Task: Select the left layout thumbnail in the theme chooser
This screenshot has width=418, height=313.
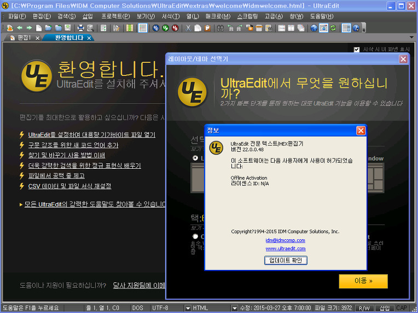Action: pos(198,178)
